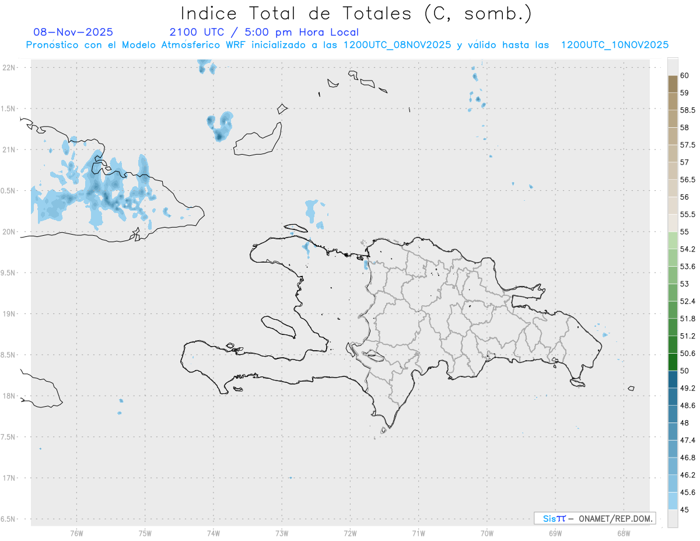The height and width of the screenshot is (541, 700).
Task: Select the color band between 58.5 and 59
Action: (x=673, y=102)
